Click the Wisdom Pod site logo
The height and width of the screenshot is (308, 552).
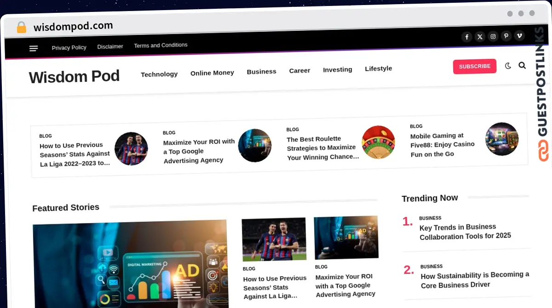tap(74, 76)
